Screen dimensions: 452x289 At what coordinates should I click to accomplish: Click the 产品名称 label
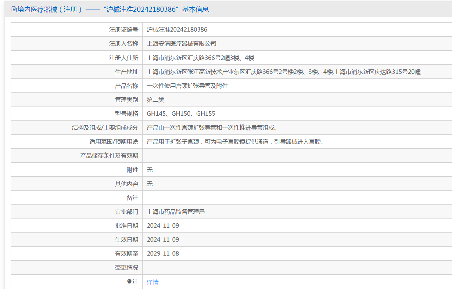coord(127,86)
